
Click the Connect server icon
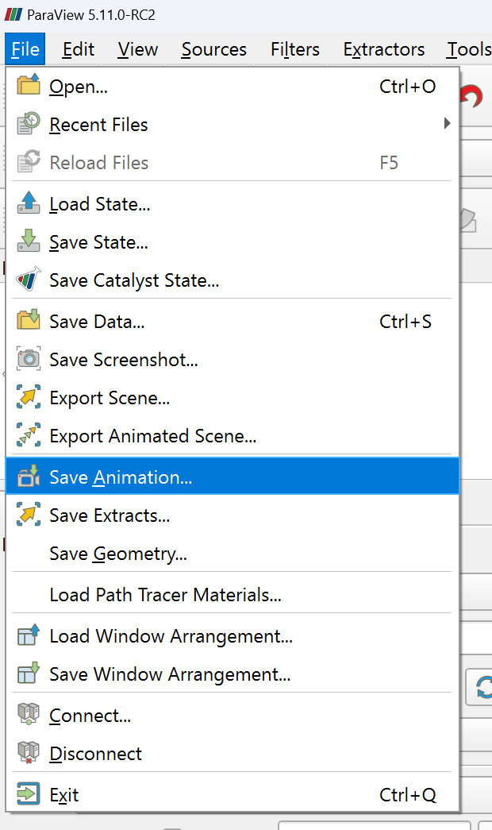point(29,716)
